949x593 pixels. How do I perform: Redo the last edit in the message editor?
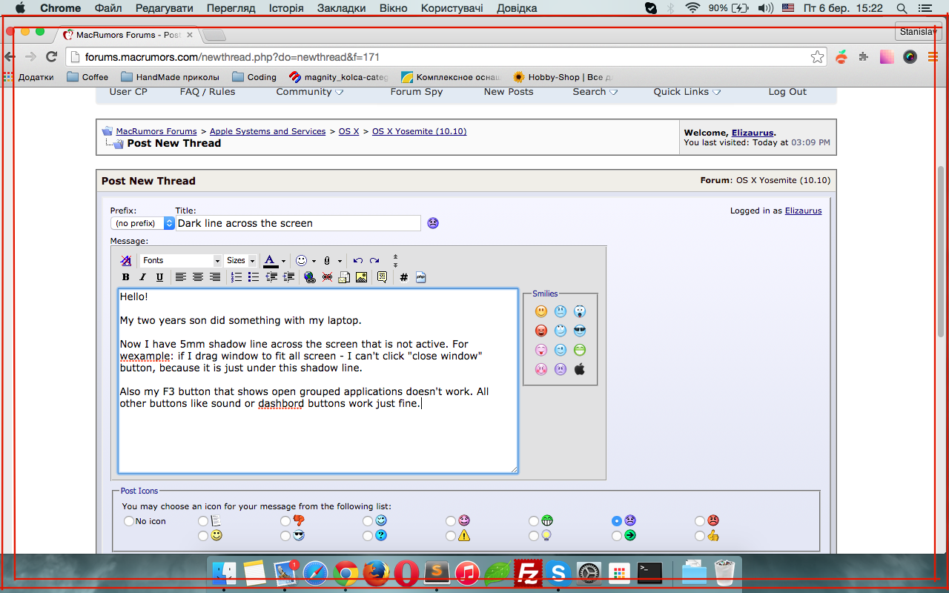pos(374,260)
